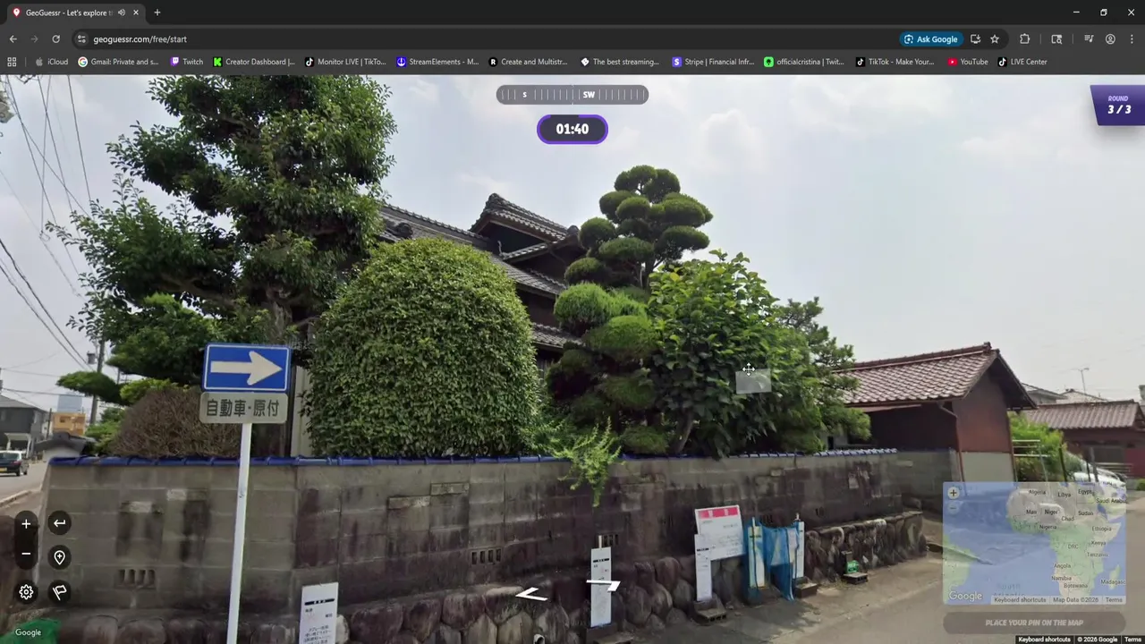
Task: Open the officialcristina Twitch bookmark
Action: 803,62
